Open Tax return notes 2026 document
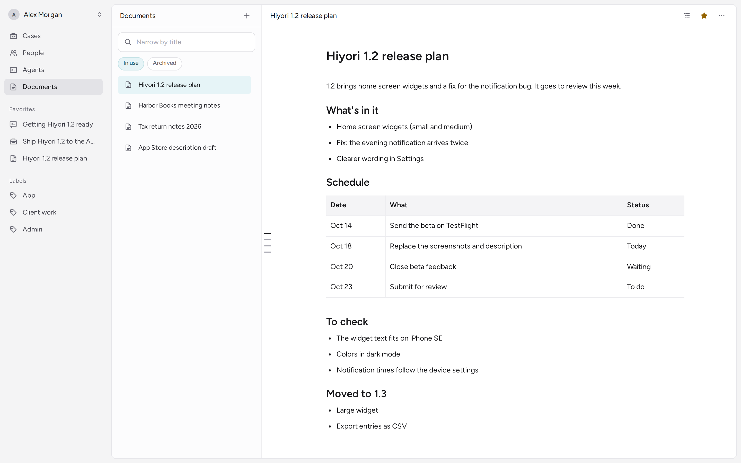The height and width of the screenshot is (463, 741). [x=184, y=127]
